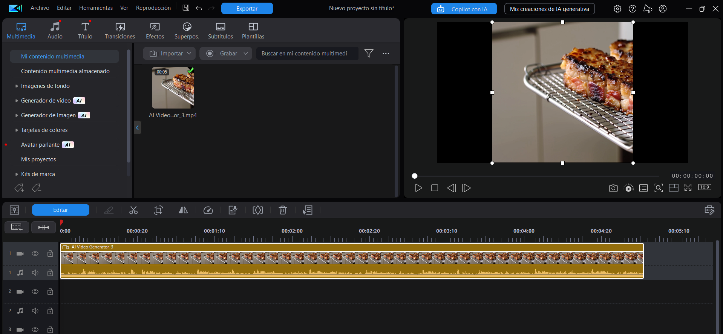This screenshot has height=334, width=723.
Task: Toggle visibility of video track 1
Action: (35, 254)
